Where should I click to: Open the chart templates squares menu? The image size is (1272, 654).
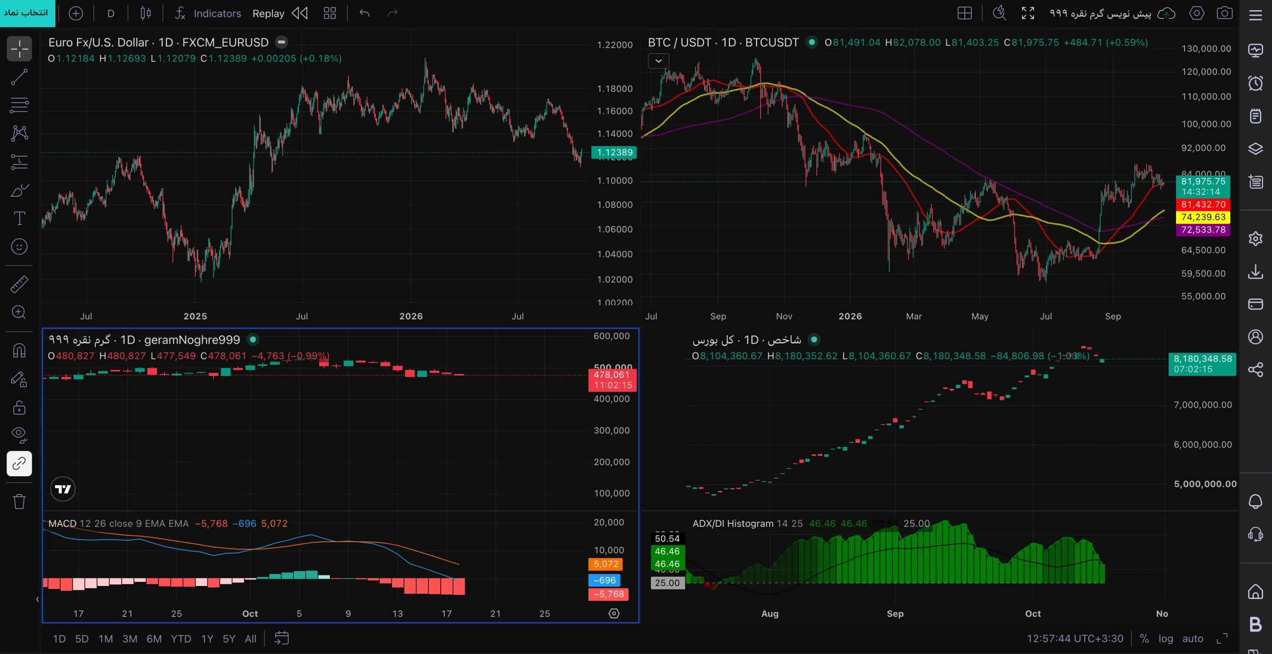[330, 13]
